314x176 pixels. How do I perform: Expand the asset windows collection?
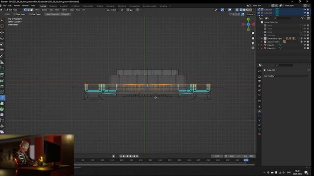coord(262,42)
